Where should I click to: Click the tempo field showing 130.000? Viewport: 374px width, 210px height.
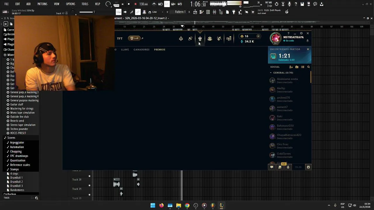point(143,4)
